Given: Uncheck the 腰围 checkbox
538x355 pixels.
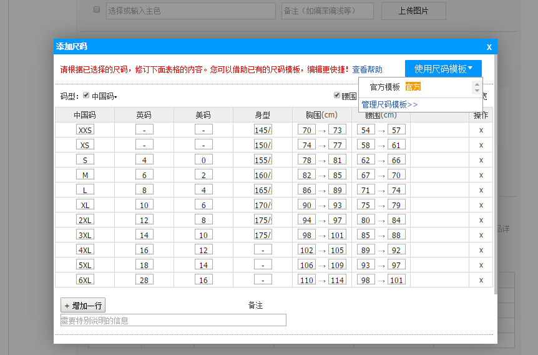Looking at the screenshot, I should 337,96.
